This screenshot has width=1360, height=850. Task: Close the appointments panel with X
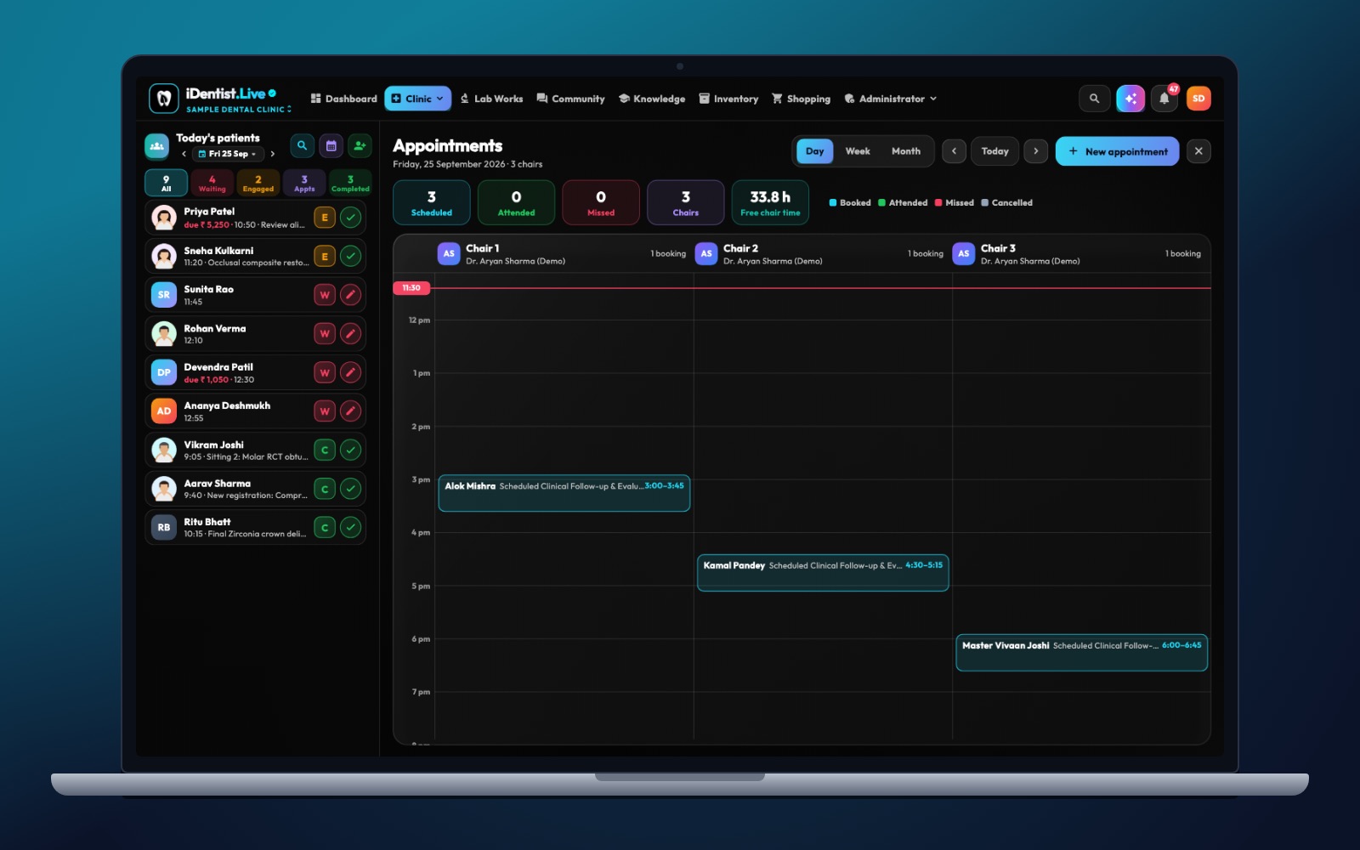pyautogui.click(x=1198, y=151)
